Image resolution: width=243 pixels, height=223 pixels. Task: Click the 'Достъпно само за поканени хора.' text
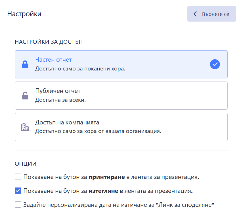tap(80, 69)
